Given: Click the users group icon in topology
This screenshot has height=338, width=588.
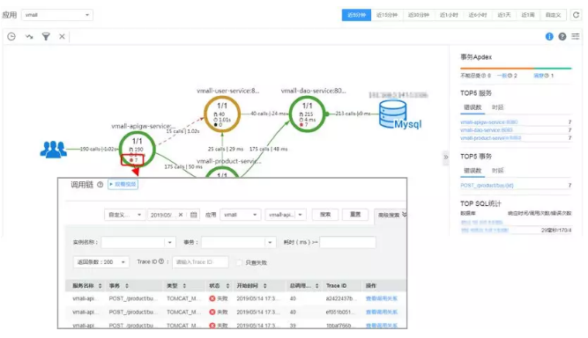Looking at the screenshot, I should 53,150.
